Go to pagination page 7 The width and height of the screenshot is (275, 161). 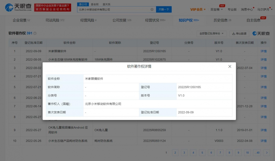(x=220, y=153)
